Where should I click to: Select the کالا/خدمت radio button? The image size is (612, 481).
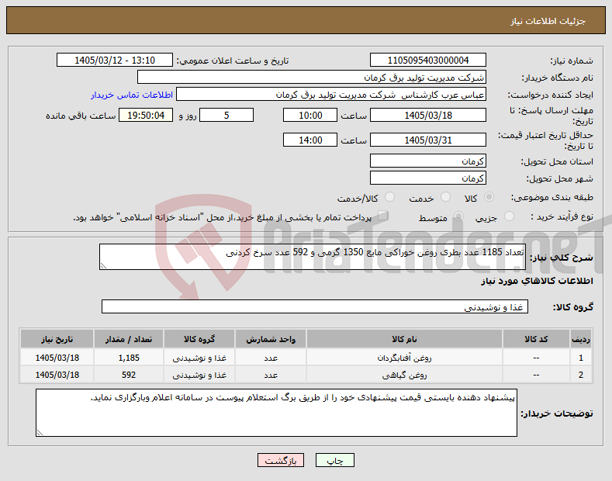[x=389, y=197]
